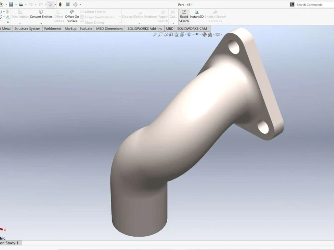Expand Display/Delete Relations dropdown arrow

click(x=140, y=23)
